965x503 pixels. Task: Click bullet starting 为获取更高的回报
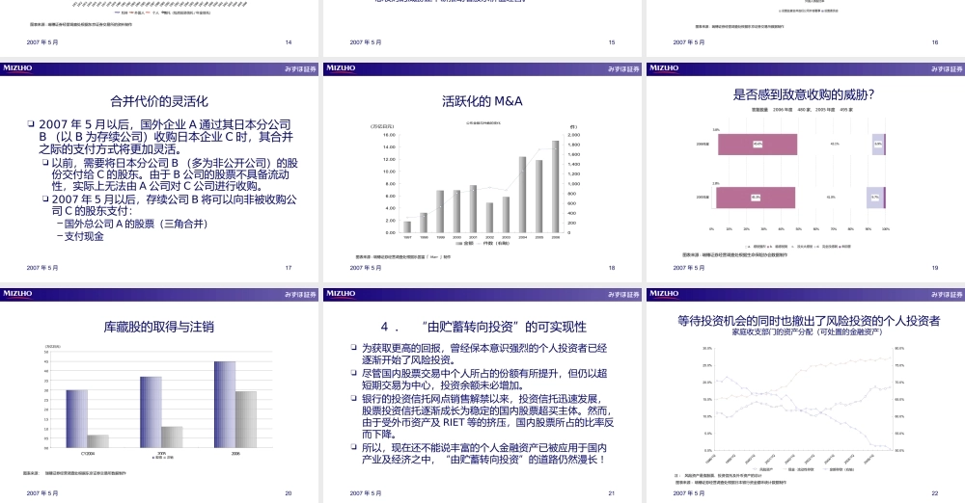[x=480, y=355]
